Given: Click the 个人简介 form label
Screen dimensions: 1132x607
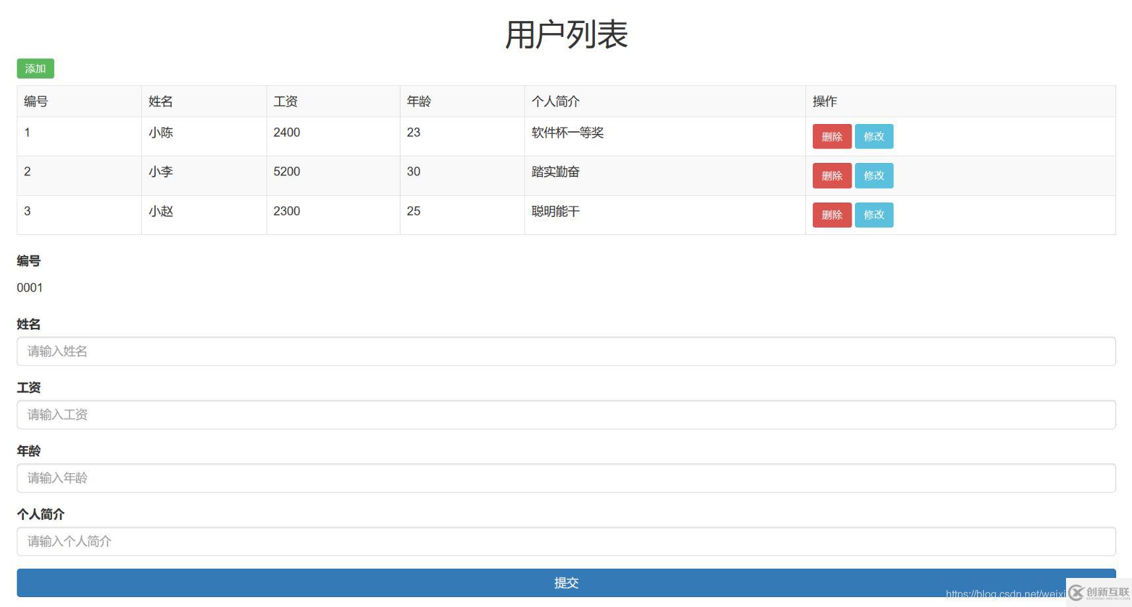Looking at the screenshot, I should click(40, 514).
